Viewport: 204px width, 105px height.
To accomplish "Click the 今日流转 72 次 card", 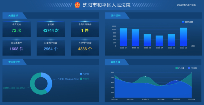I will [x=17, y=29].
